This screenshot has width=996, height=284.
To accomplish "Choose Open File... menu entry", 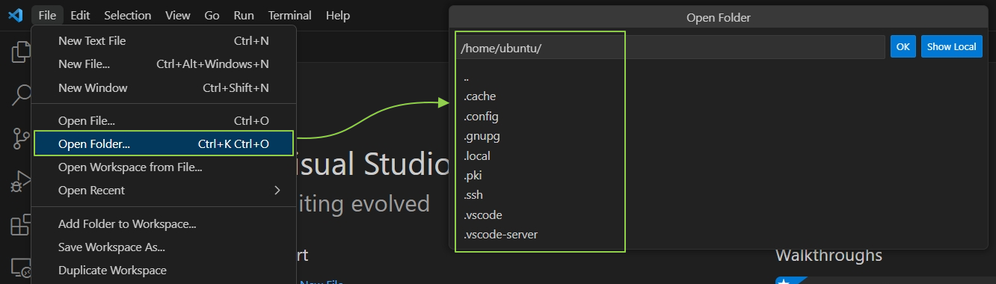I will coord(164,120).
